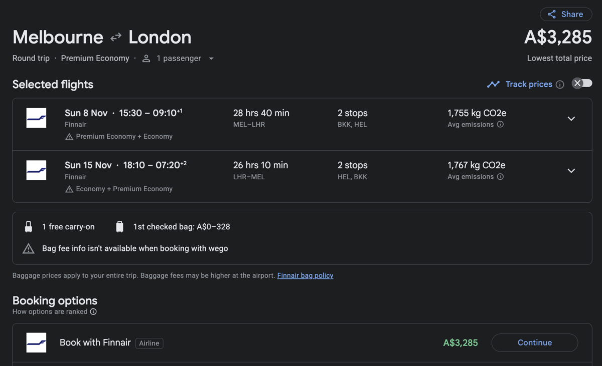Click warning icon beside Premium Economy + Economy
602x366 pixels.
click(69, 137)
